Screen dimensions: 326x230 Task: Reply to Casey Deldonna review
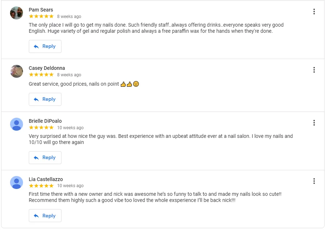pos(45,99)
